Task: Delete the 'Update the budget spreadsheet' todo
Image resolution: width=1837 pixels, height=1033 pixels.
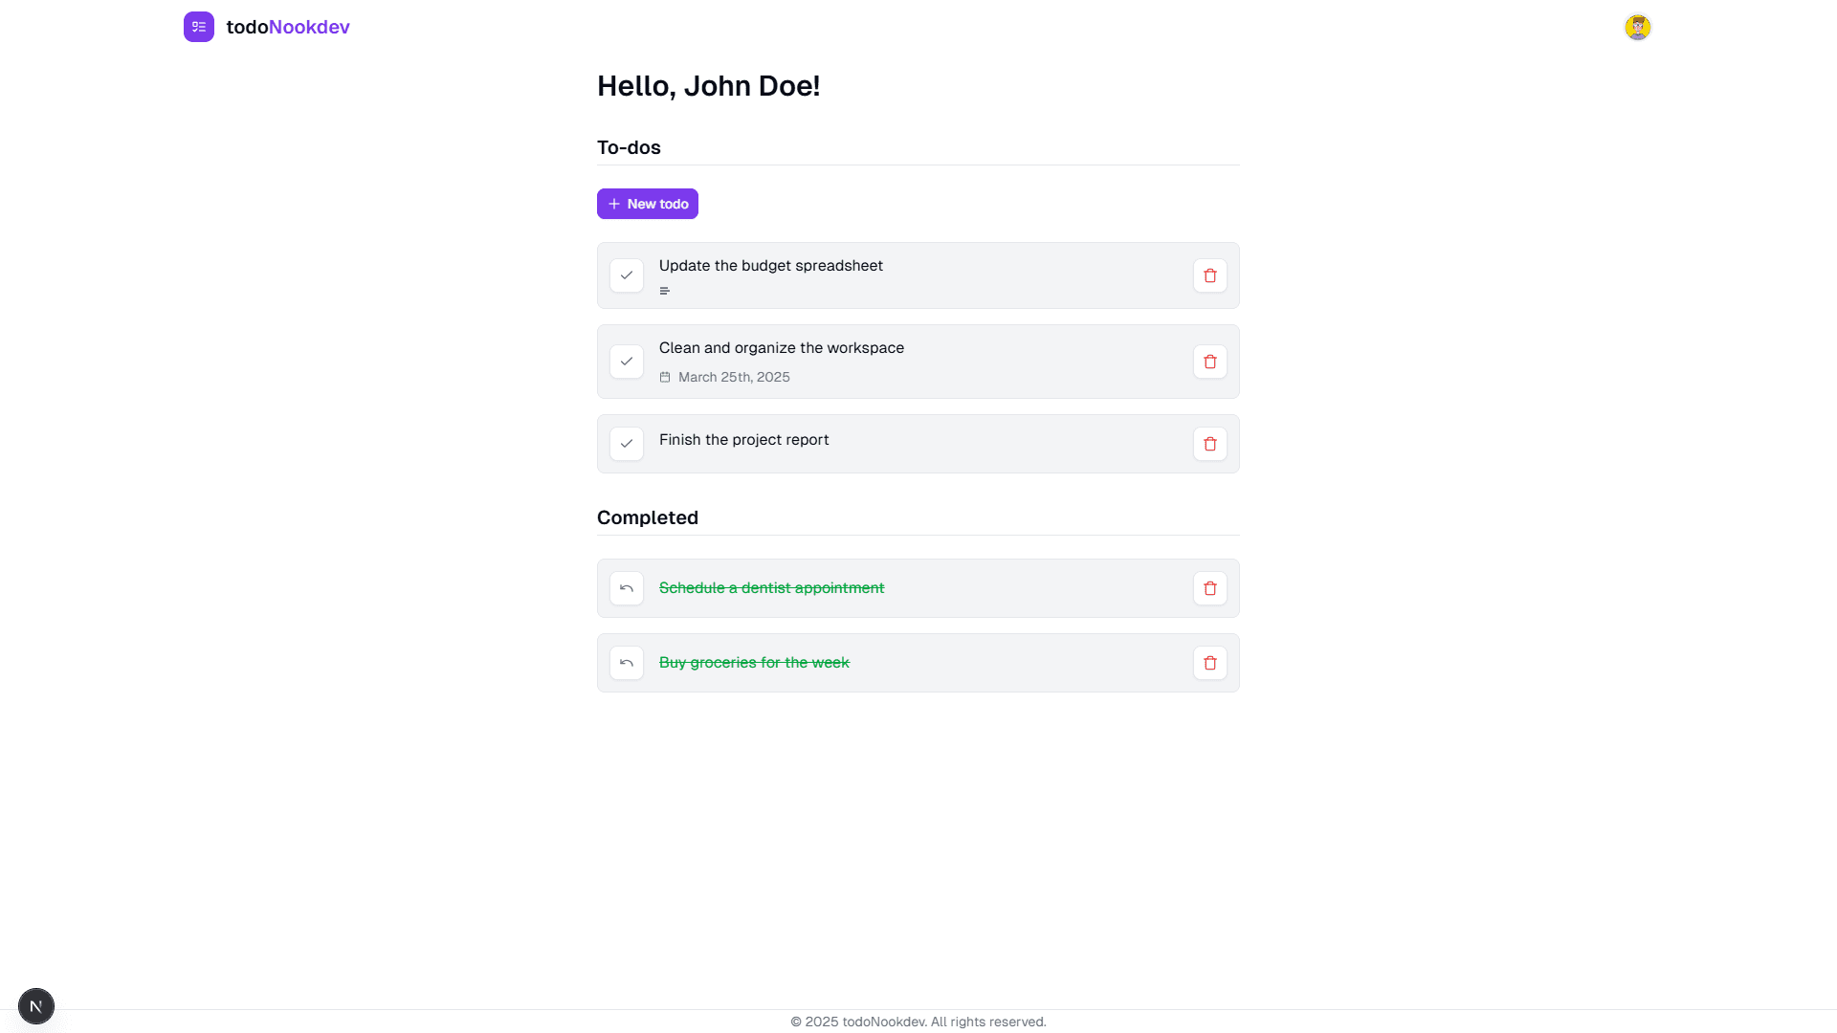Action: coord(1209,275)
